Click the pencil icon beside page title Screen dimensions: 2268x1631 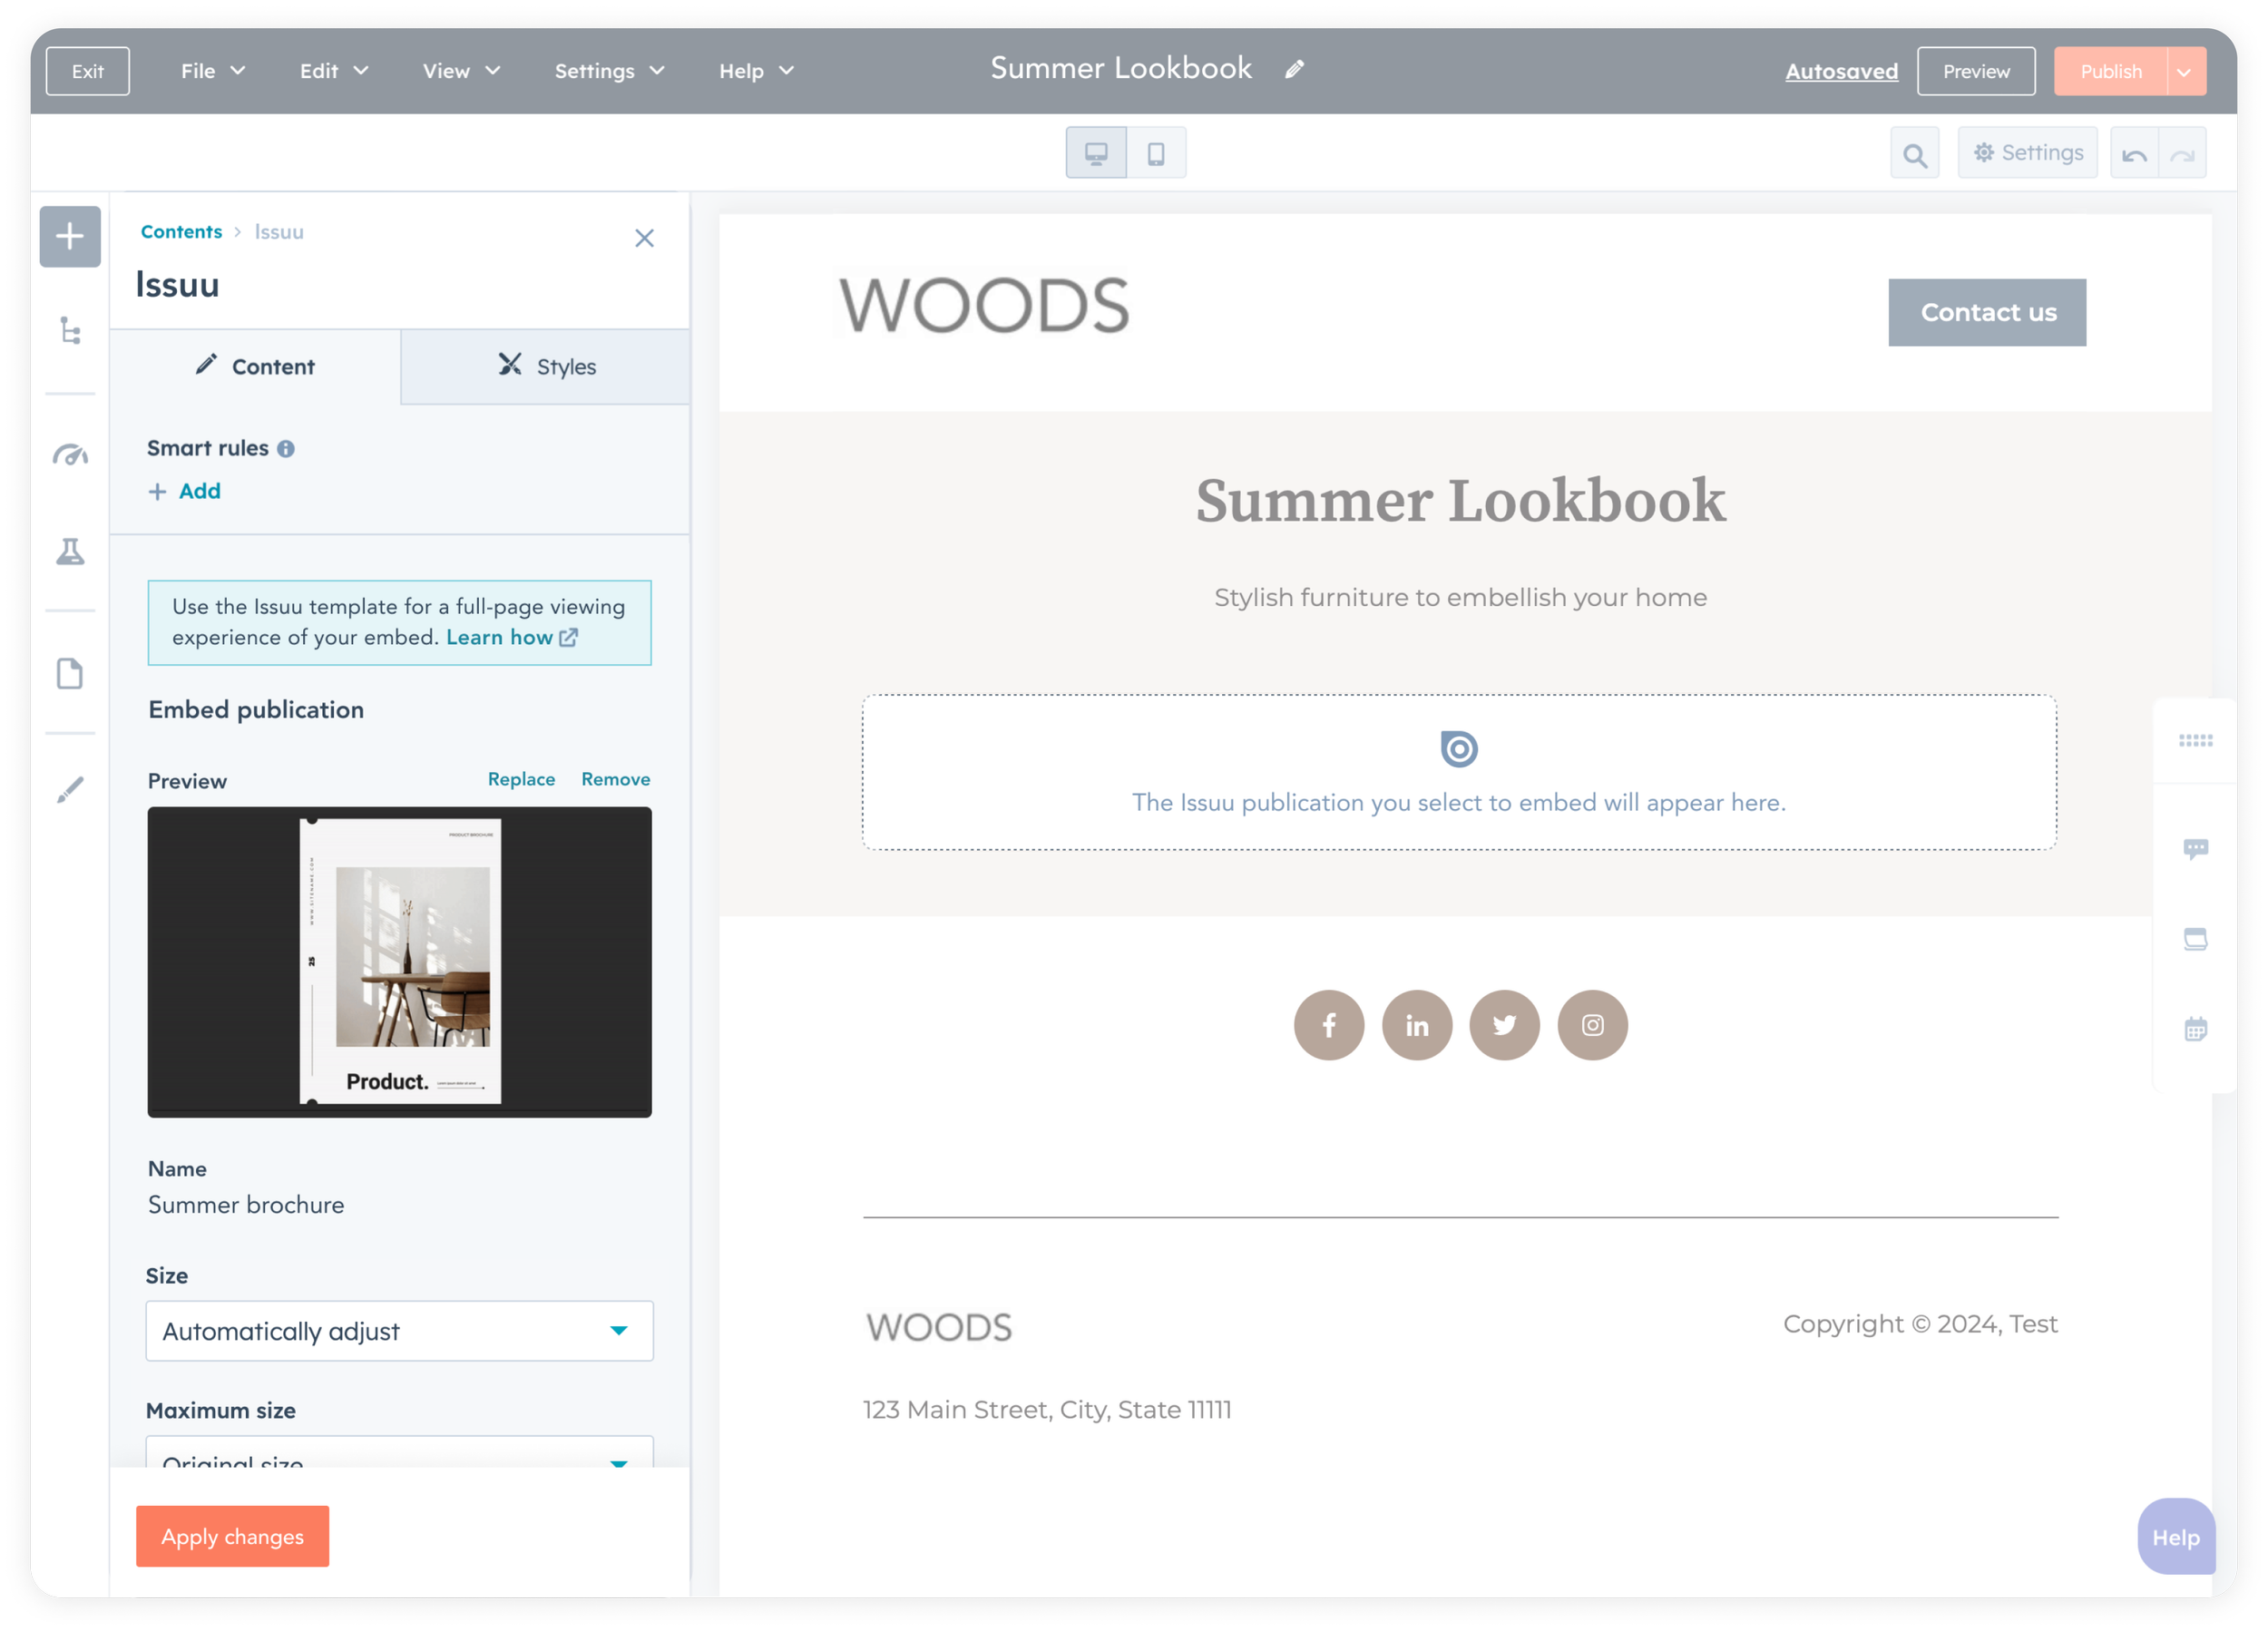tap(1294, 69)
